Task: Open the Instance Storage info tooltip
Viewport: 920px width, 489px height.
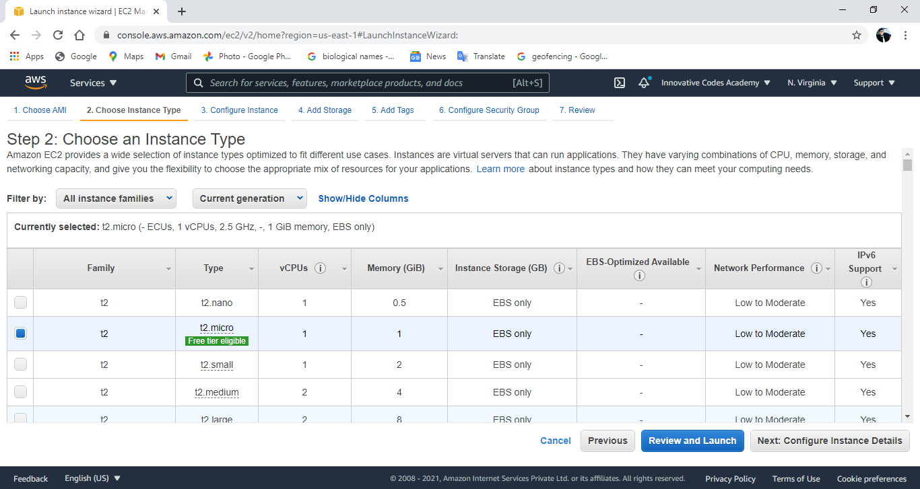Action: [559, 268]
